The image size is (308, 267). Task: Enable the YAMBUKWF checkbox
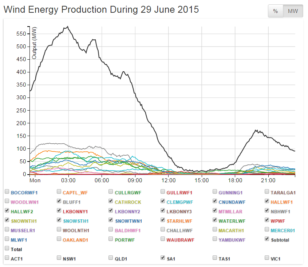(215, 239)
